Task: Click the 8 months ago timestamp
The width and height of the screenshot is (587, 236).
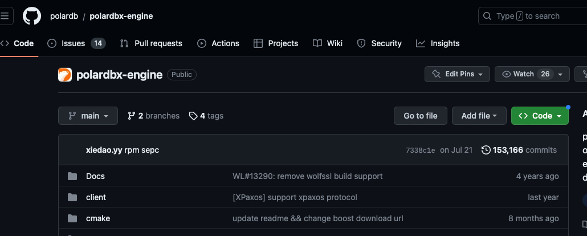Action: point(533,218)
